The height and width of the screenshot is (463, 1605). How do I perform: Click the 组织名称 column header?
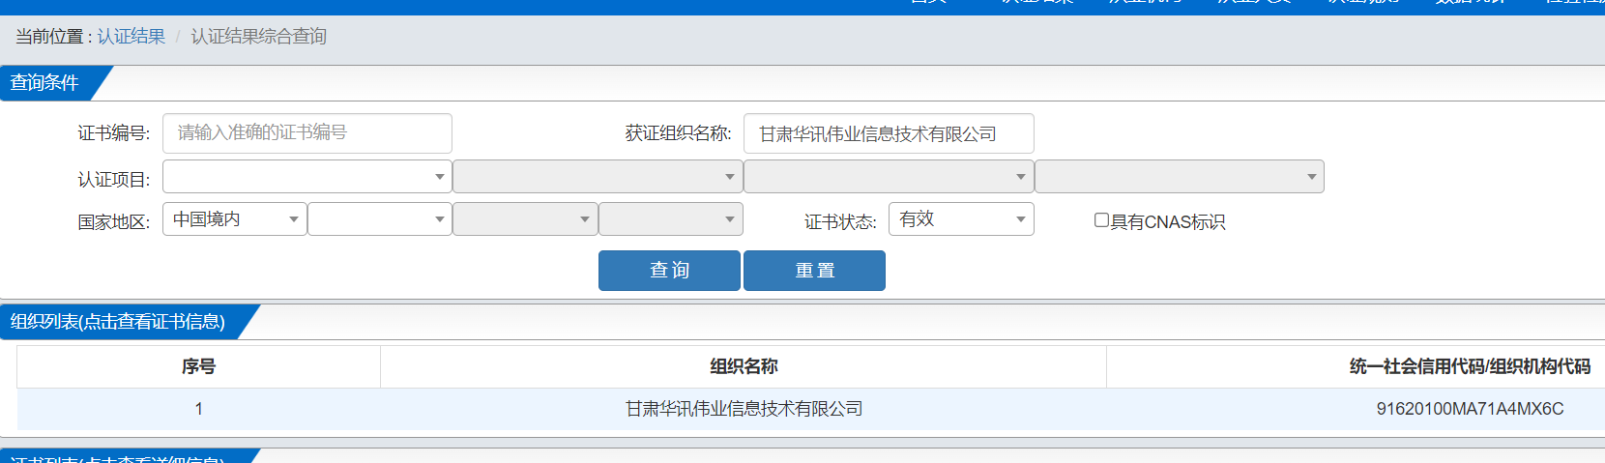pos(744,366)
